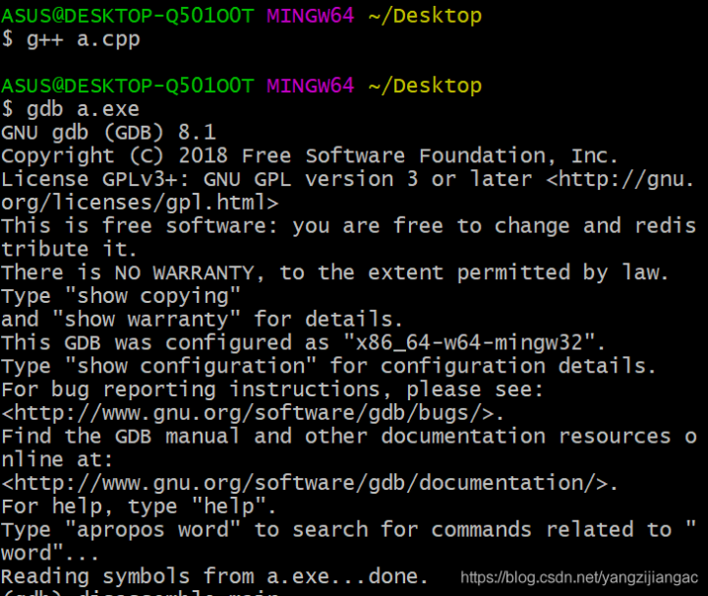Click the "$ g++ a.cpp" command line
This screenshot has width=708, height=596.
pos(71,39)
